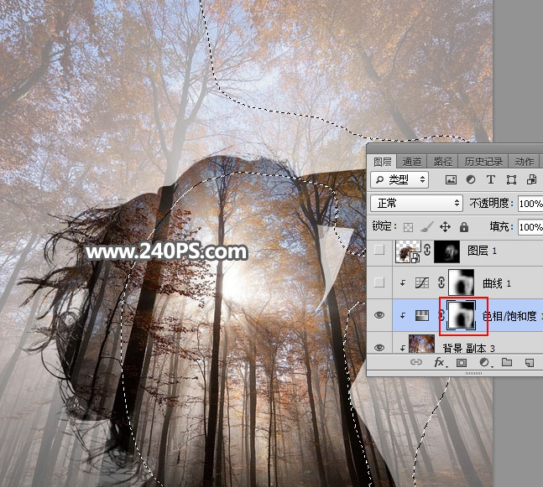Screen dimensions: 543x487
Task: Lock image pixels brush icon
Action: coord(426,227)
